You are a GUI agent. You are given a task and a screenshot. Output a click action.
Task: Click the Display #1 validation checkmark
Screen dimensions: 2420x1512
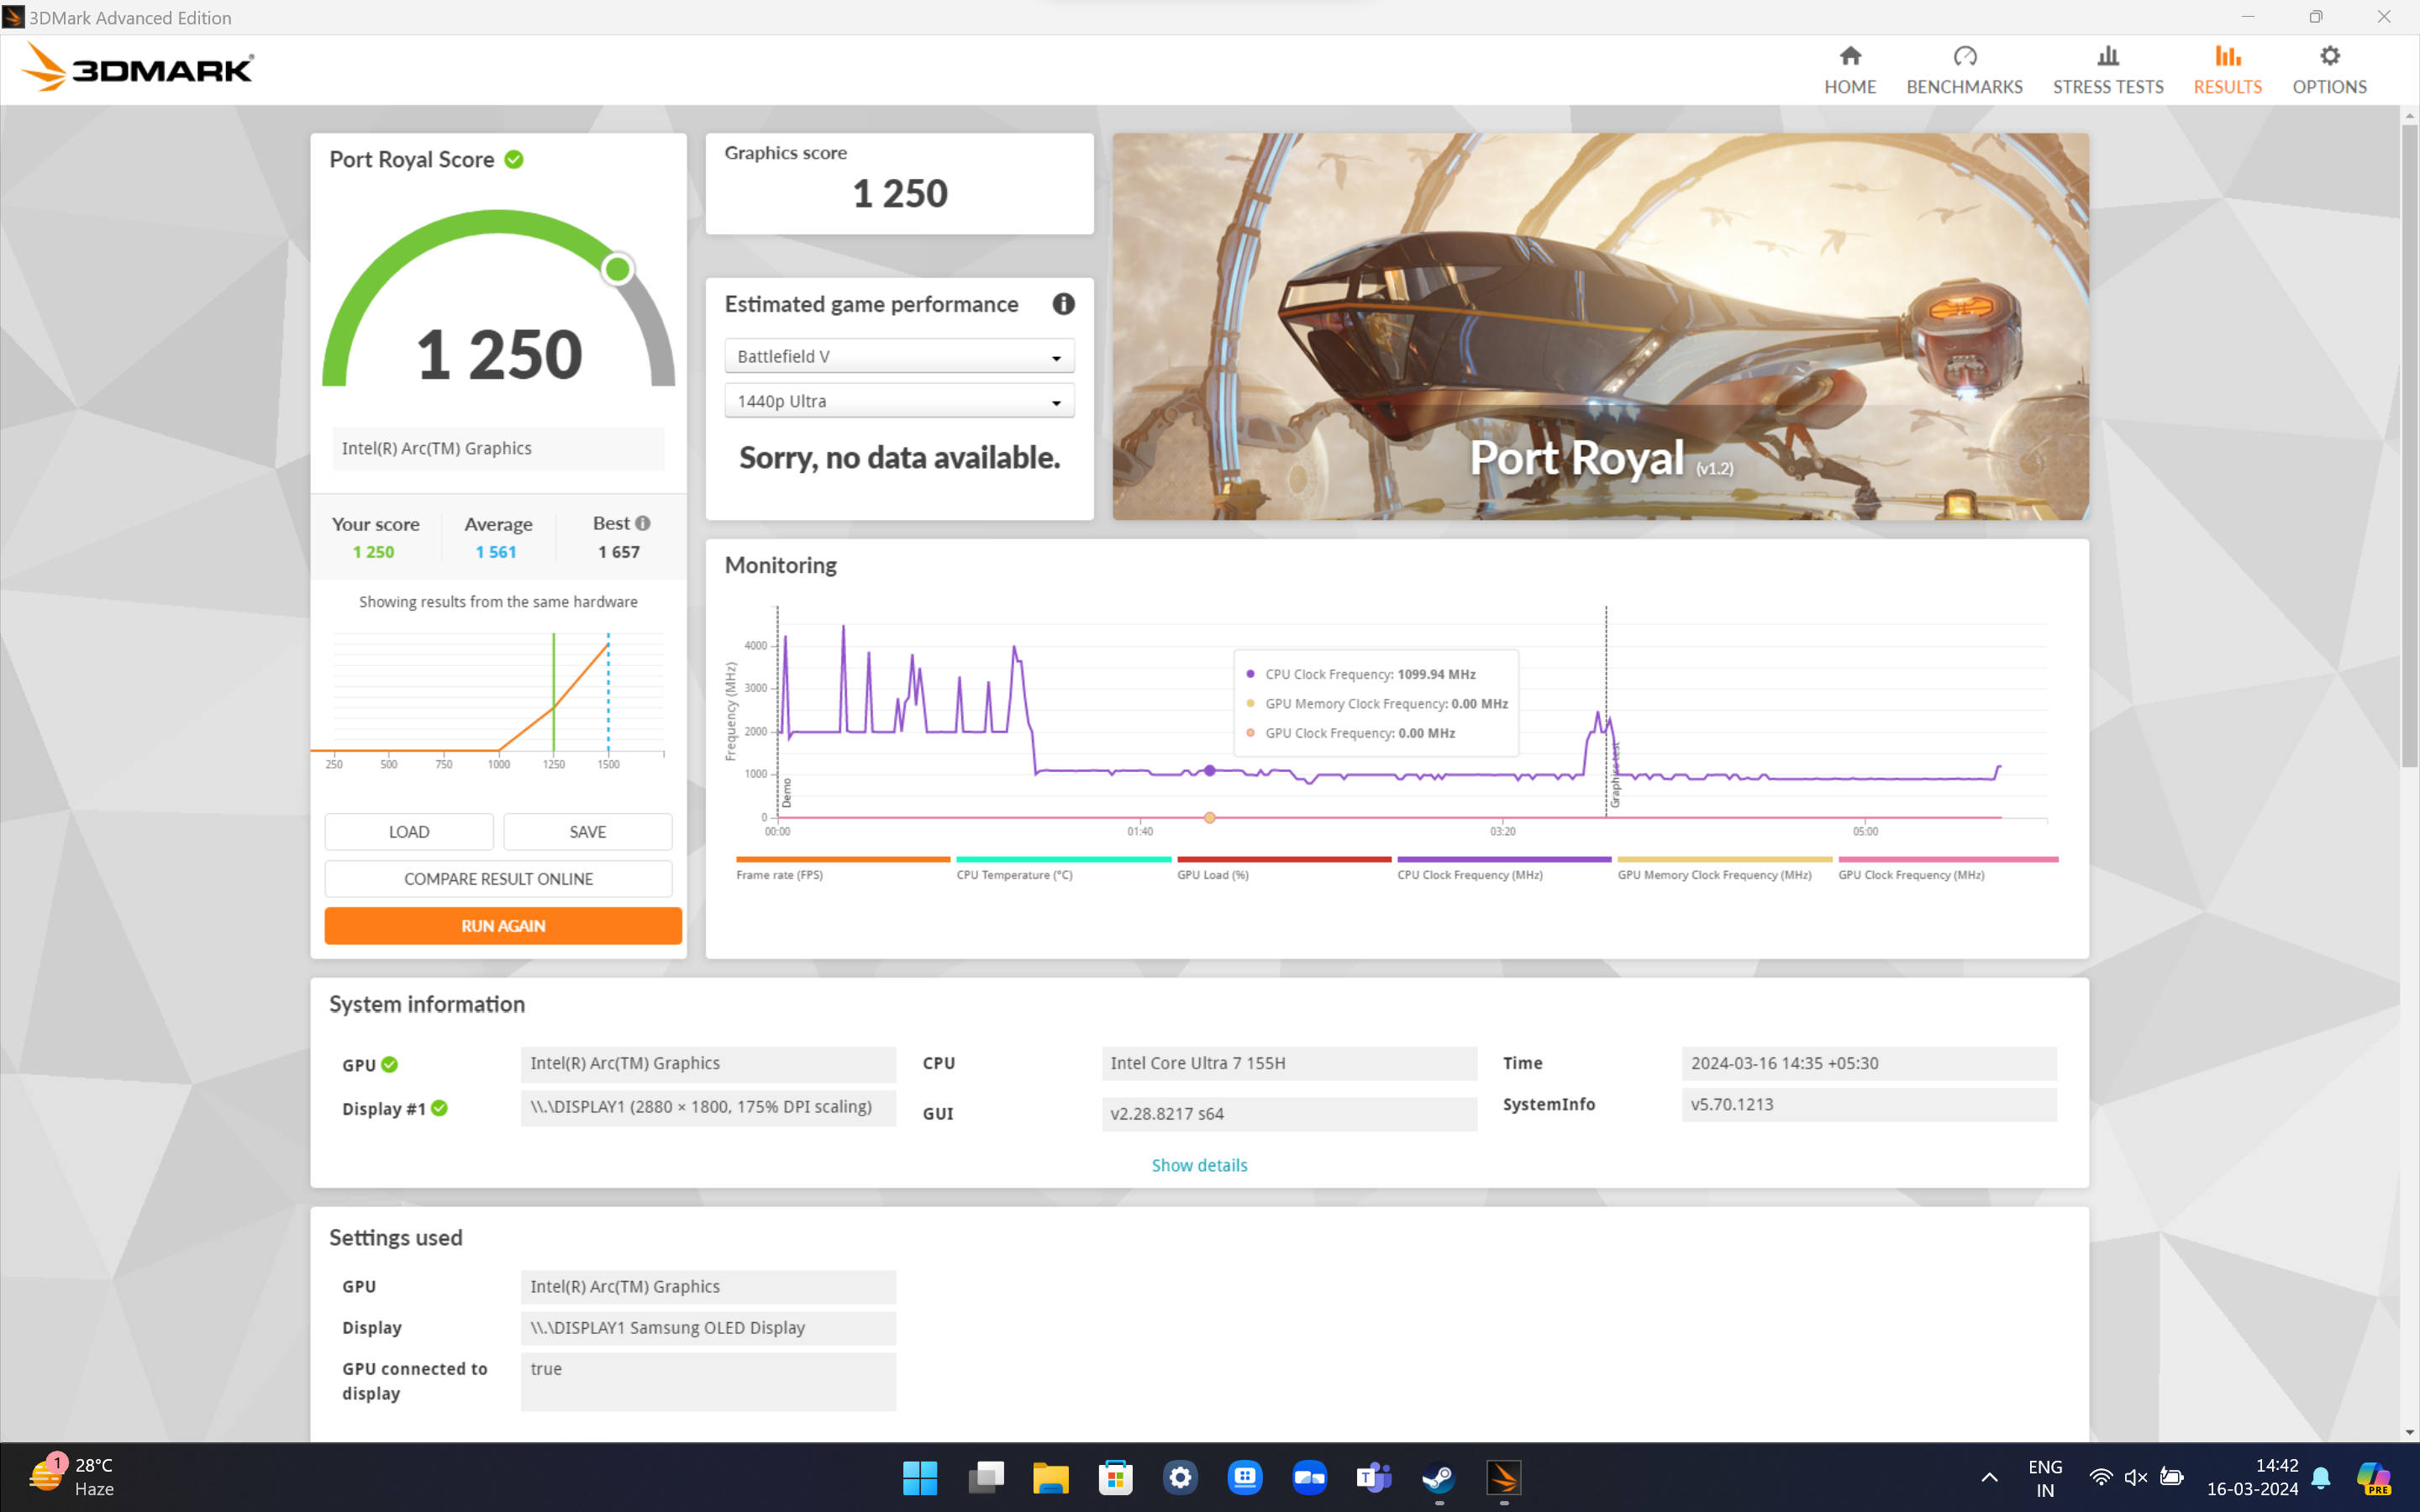(439, 1108)
